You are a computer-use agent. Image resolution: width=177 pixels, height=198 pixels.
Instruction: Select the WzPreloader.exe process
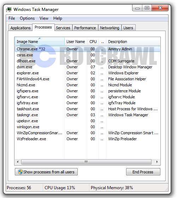[x=87, y=139]
